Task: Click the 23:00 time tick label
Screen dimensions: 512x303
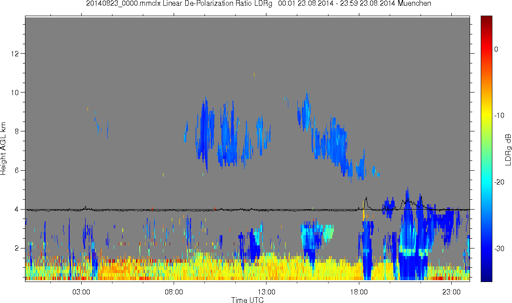Action: (x=451, y=292)
